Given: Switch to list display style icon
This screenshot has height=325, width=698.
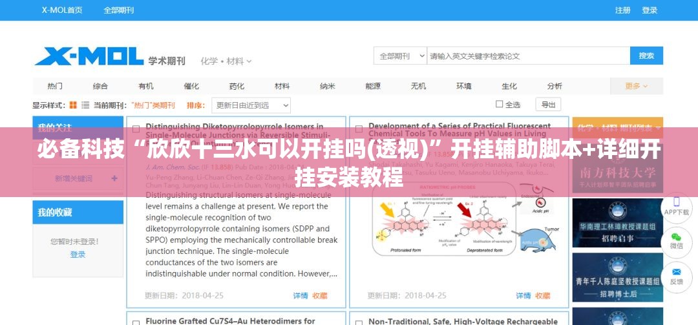Looking at the screenshot, I should tap(85, 105).
